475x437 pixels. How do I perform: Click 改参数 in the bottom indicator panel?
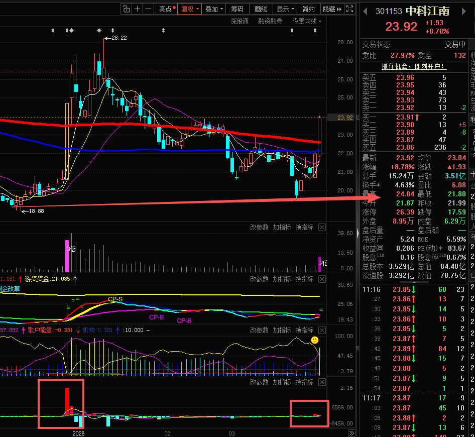[259, 382]
